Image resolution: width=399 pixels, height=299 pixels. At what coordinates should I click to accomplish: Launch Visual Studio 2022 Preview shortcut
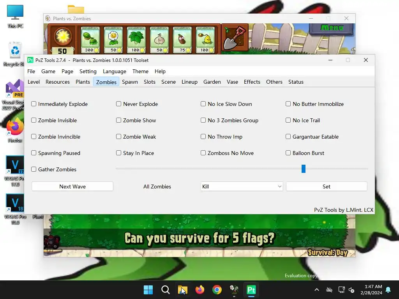tap(14, 95)
